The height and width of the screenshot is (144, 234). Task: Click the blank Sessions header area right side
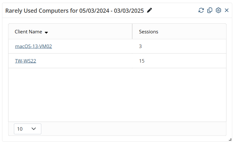tap(198, 32)
